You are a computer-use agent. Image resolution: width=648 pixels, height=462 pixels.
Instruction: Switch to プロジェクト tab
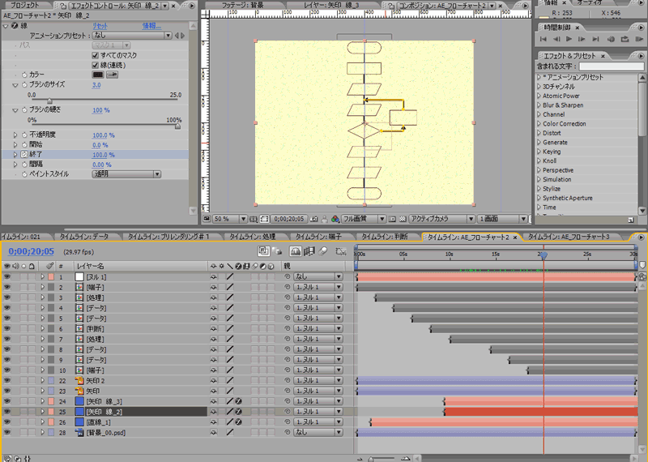[24, 6]
